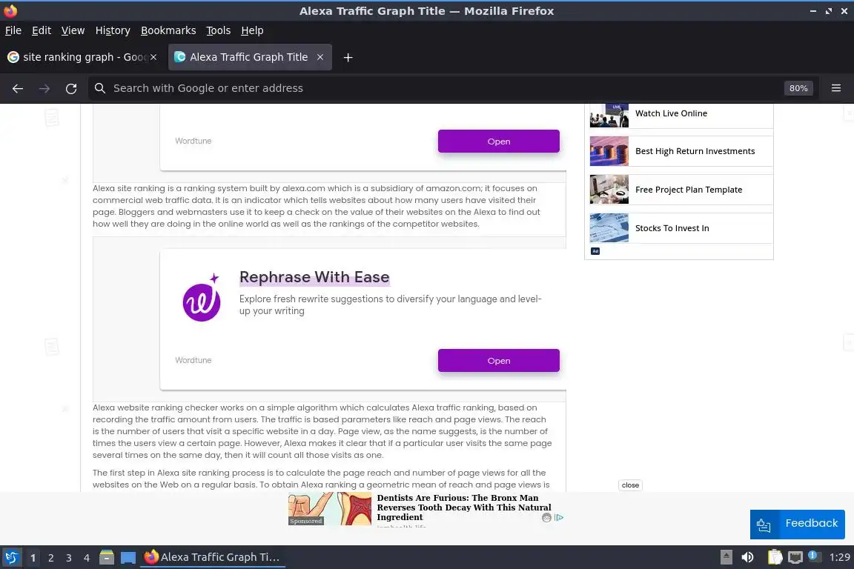The height and width of the screenshot is (569, 854).
Task: Click the Dentists Are Furious ad headline
Action: tap(463, 508)
